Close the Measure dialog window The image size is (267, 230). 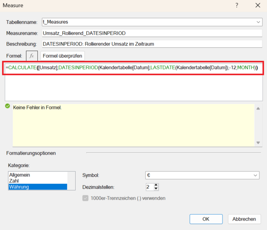[x=258, y=6]
